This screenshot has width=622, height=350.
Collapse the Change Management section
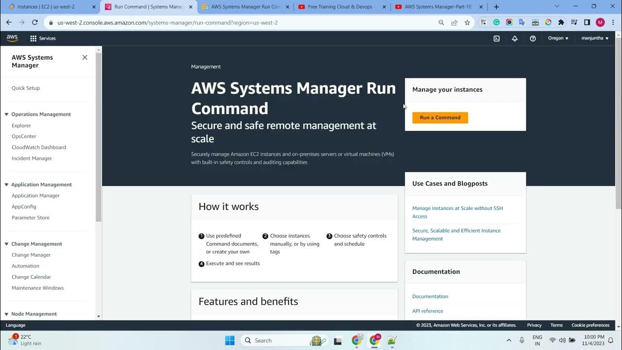click(x=7, y=244)
